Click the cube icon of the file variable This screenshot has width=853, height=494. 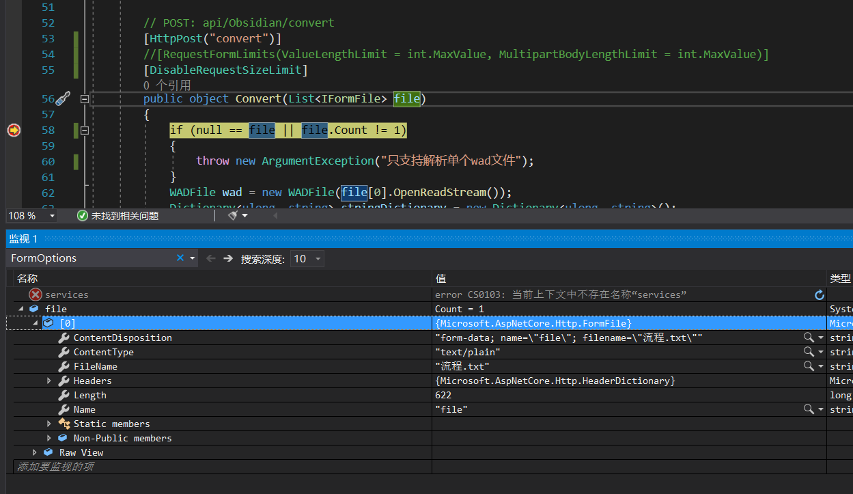pos(34,309)
